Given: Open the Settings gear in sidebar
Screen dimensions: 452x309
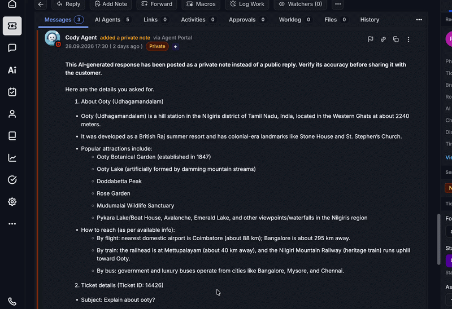Looking at the screenshot, I should tap(12, 202).
